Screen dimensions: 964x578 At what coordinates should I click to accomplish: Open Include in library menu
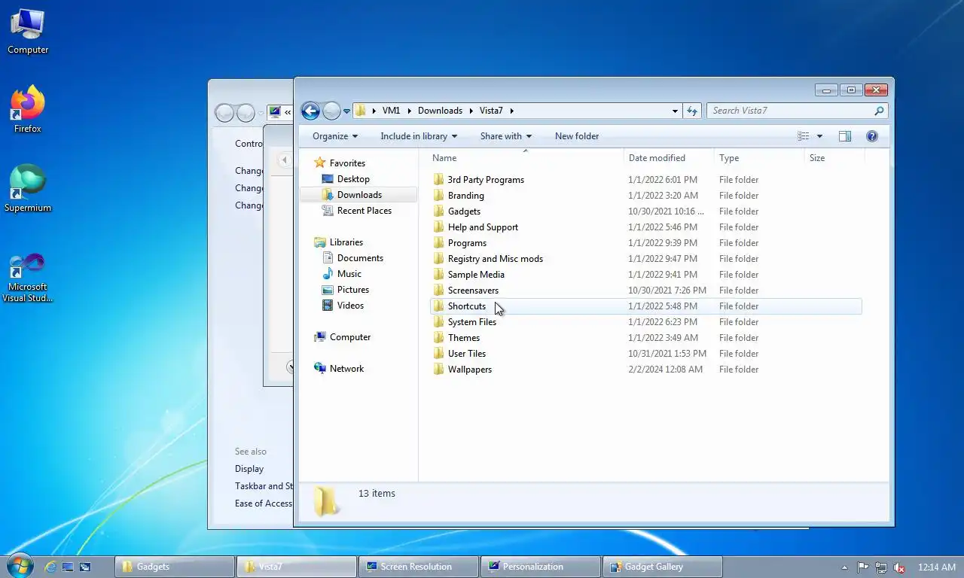tap(419, 136)
